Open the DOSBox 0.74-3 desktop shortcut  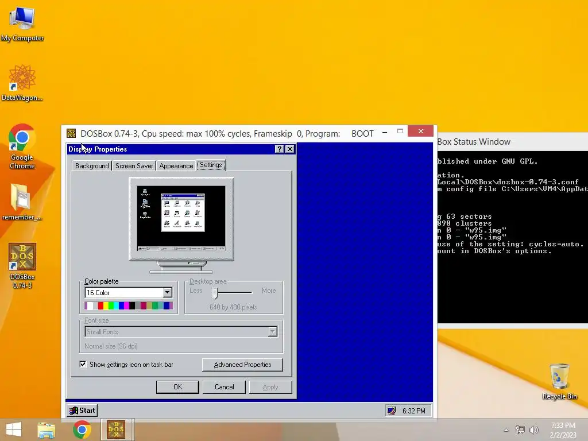coord(22,265)
